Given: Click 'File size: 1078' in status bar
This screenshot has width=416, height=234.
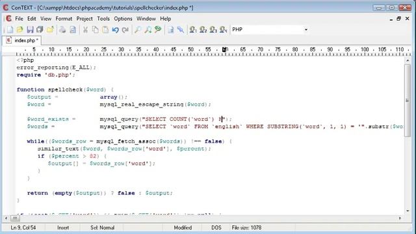Looking at the screenshot, I should coord(246,227).
